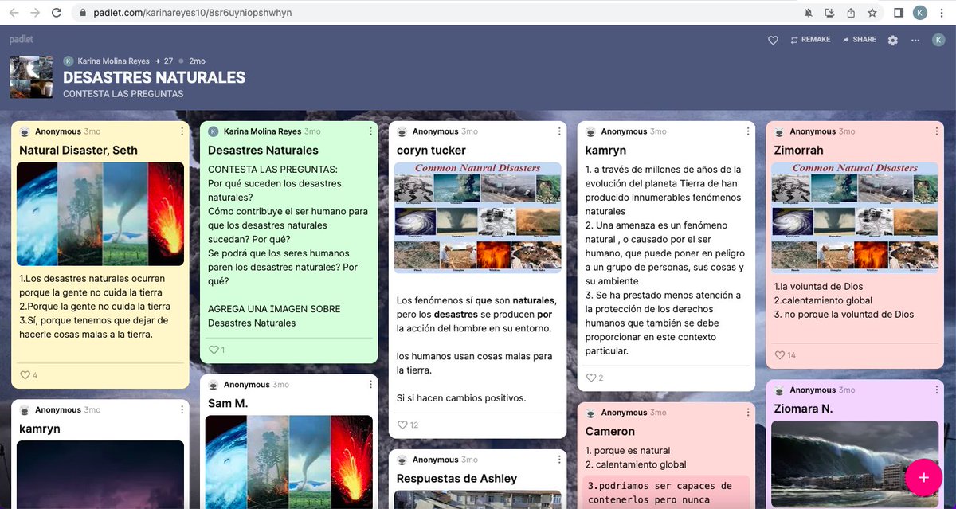
Task: Click the Anonymous avatar on Seth post
Action: (x=25, y=132)
